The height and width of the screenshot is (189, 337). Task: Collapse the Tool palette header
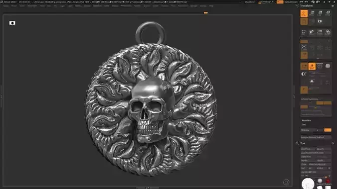pyautogui.click(x=303, y=143)
